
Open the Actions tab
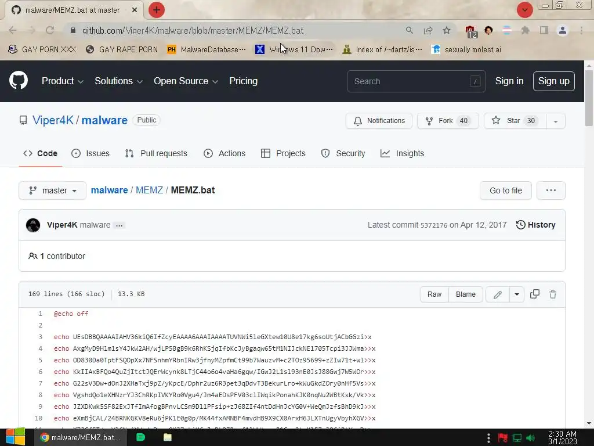coord(224,153)
